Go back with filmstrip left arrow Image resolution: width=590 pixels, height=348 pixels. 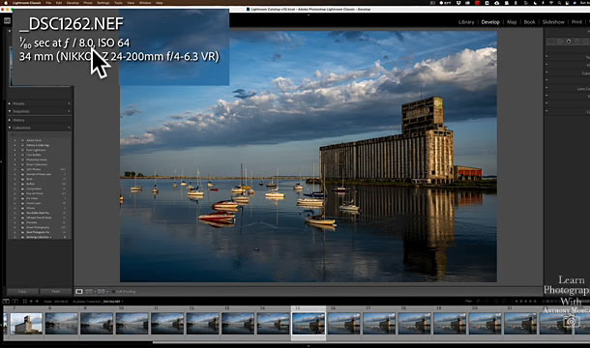point(31,302)
